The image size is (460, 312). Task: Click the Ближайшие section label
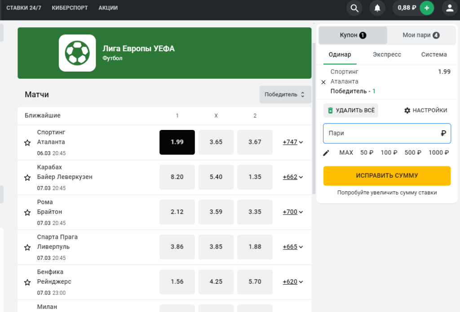click(43, 116)
